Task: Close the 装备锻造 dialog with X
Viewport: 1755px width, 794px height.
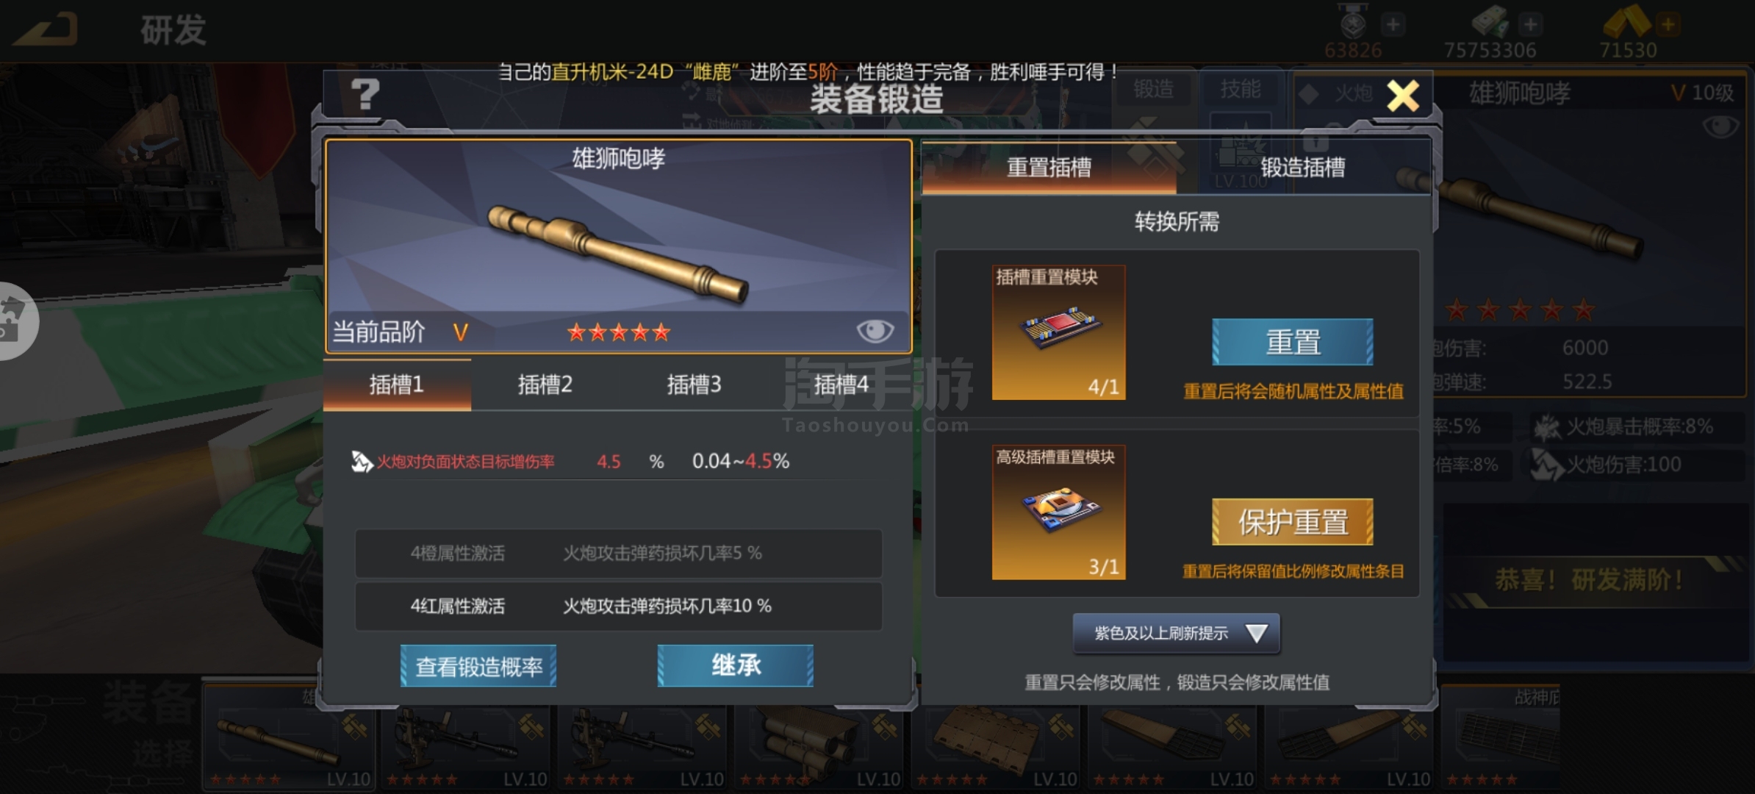Action: [x=1403, y=96]
